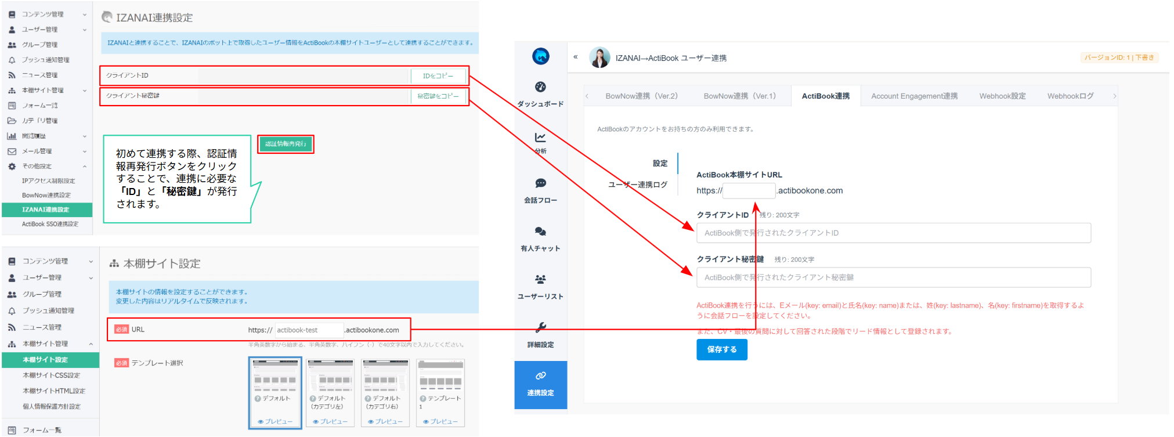Click ユーザー管理 person icon on 本棚サイト設定 page
This screenshot has width=1174, height=437.
[x=12, y=278]
